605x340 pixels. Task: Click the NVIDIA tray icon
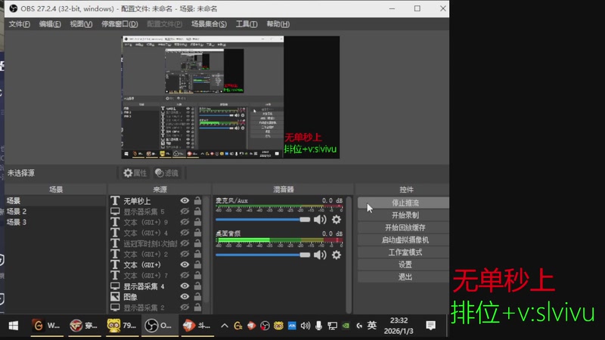click(x=346, y=326)
